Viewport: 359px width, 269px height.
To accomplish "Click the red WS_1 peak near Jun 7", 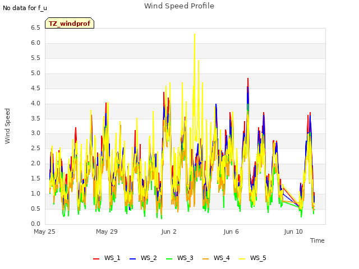I will (248, 78).
